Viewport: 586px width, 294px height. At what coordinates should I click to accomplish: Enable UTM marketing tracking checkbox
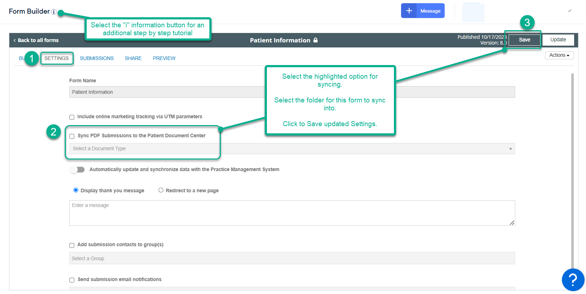[x=72, y=117]
